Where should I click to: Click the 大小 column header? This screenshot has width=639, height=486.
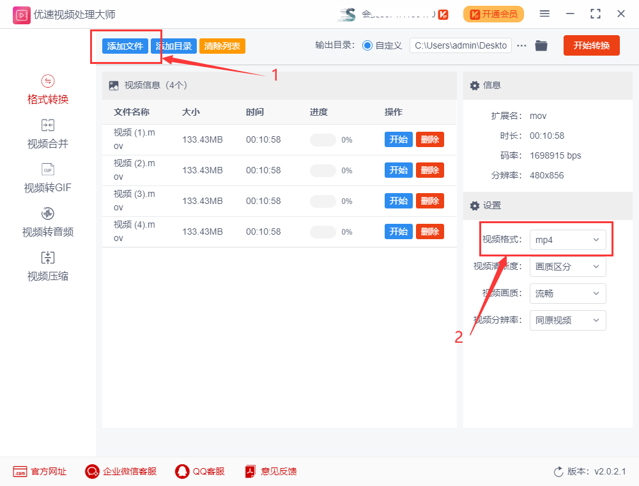[x=190, y=112]
